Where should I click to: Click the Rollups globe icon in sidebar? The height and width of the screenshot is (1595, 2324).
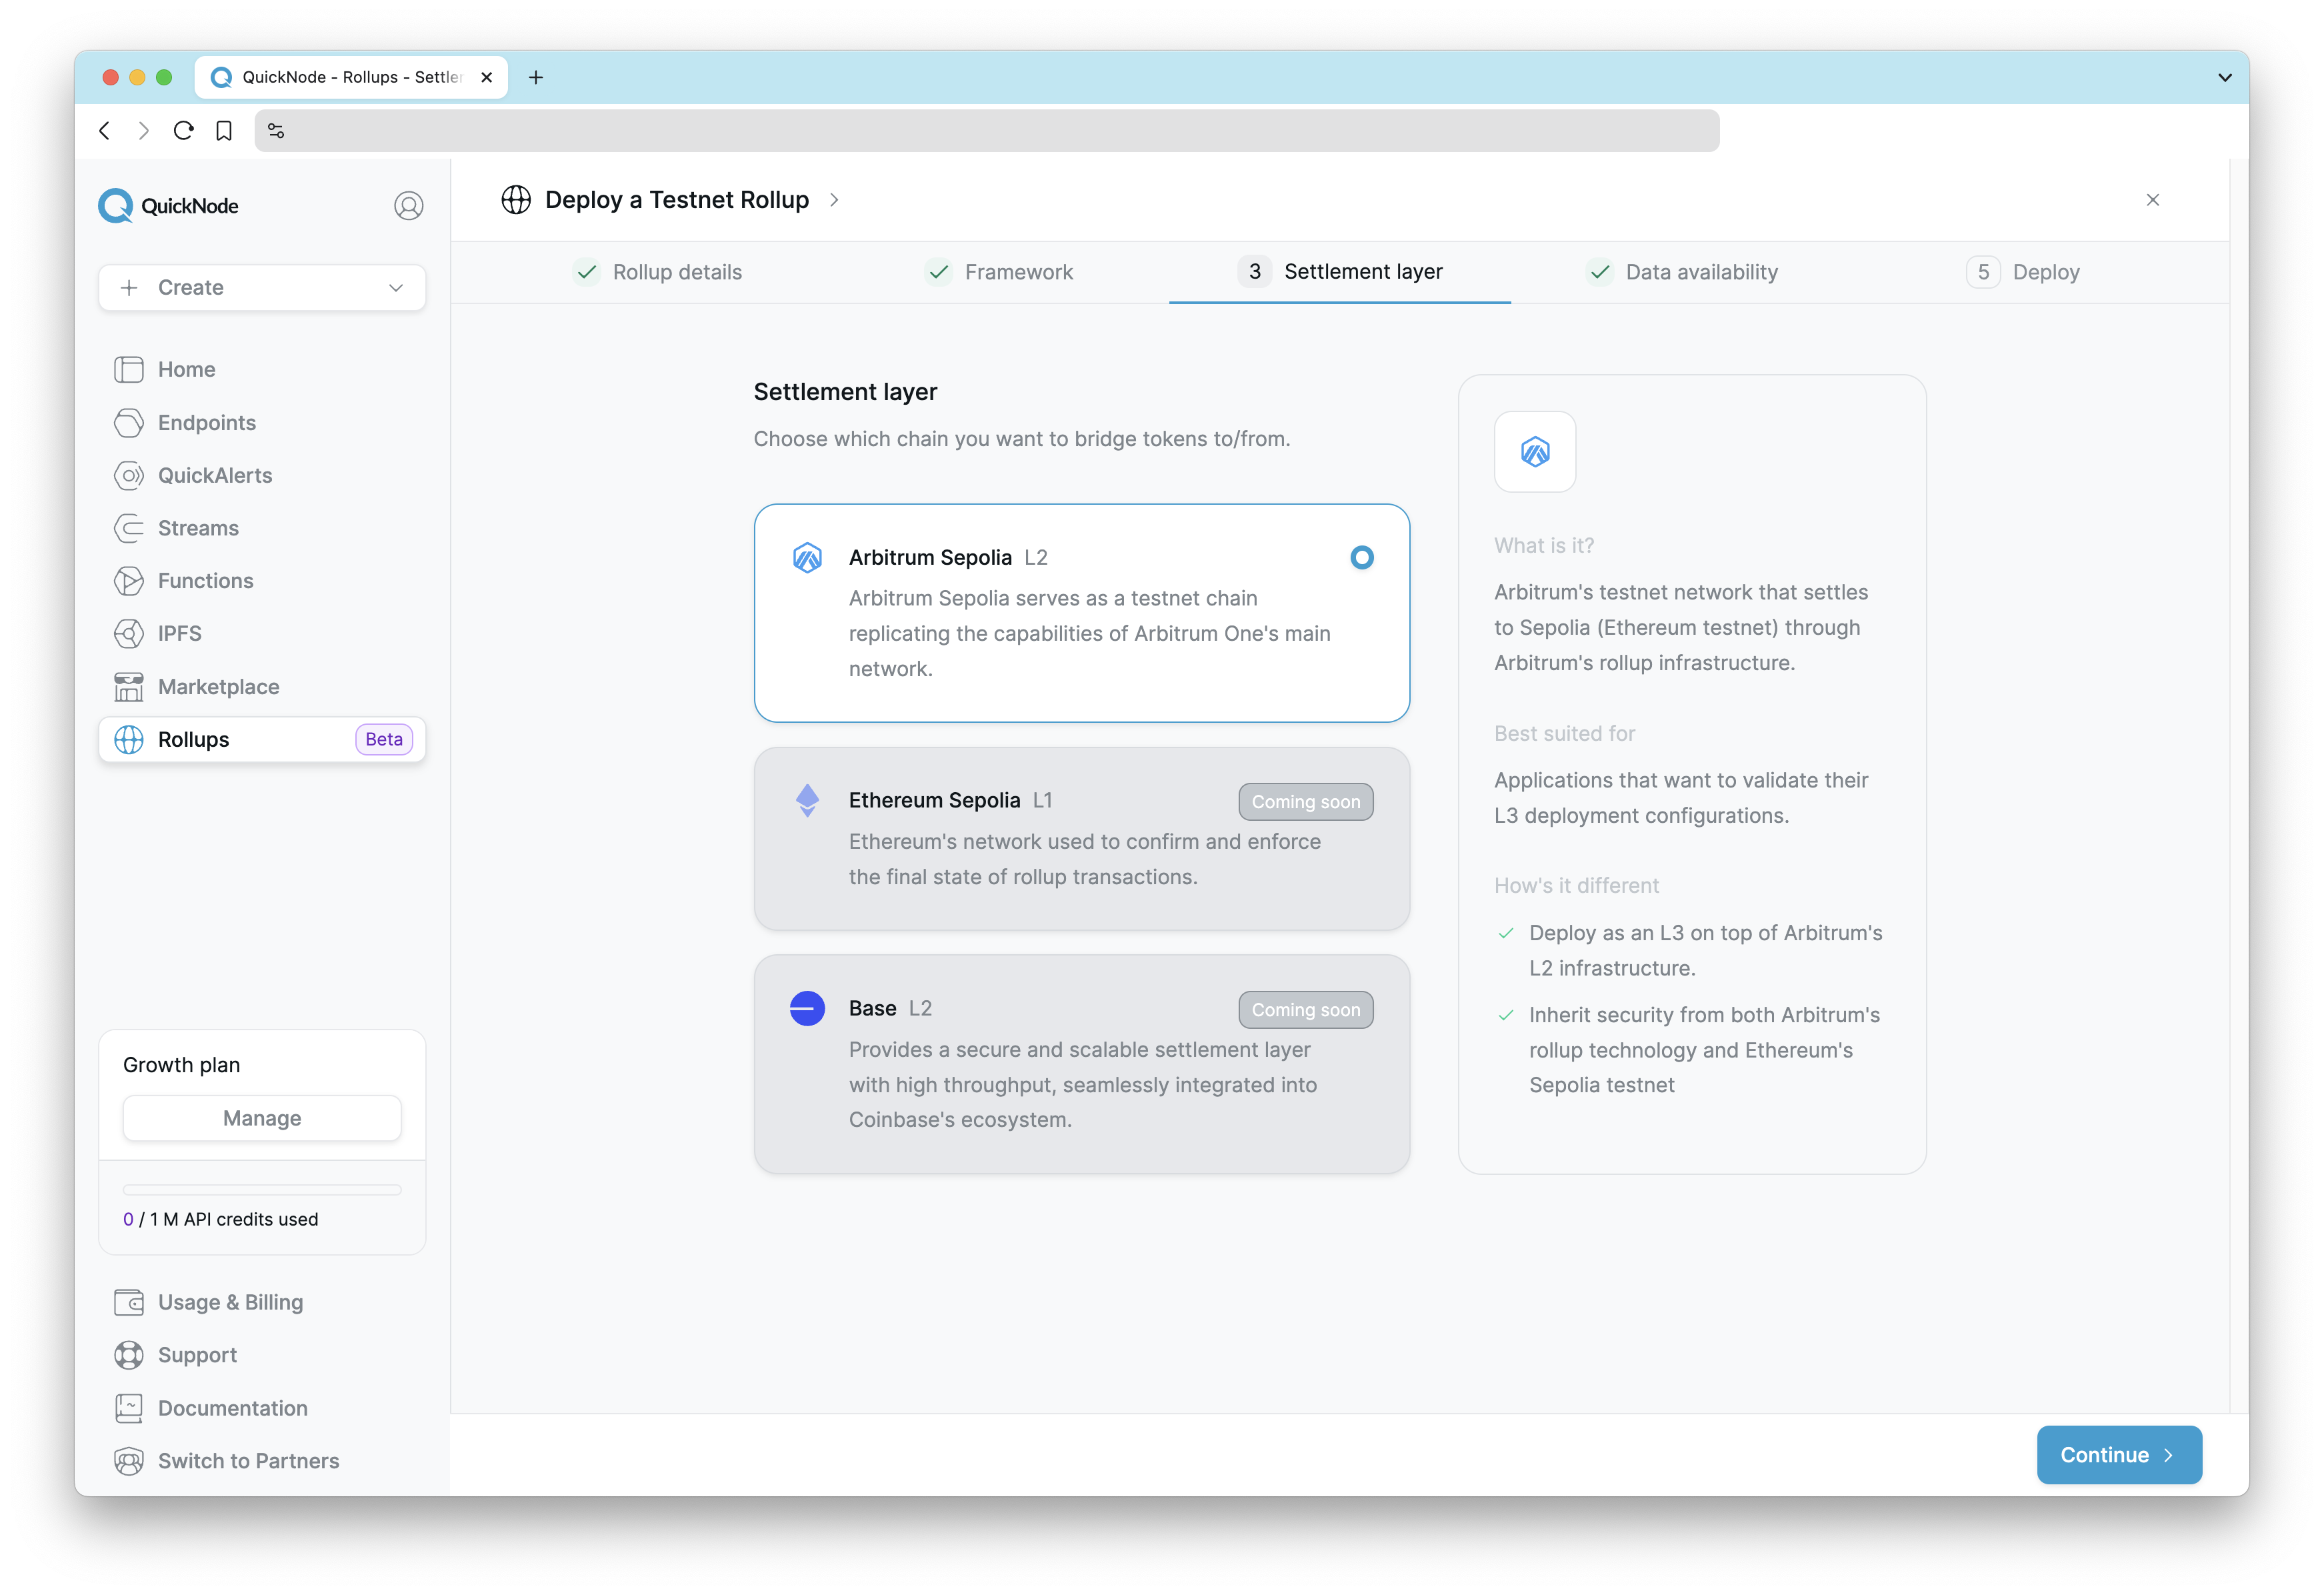(x=129, y=740)
